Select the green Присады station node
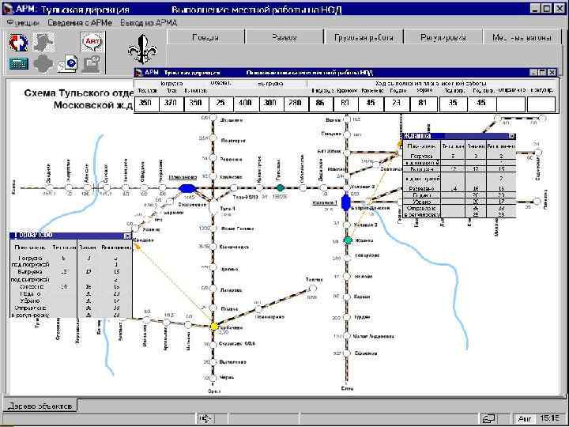The width and height of the screenshot is (569, 427). tap(280, 187)
